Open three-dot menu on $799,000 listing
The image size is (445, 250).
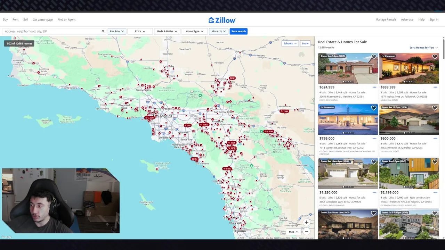[x=374, y=138]
